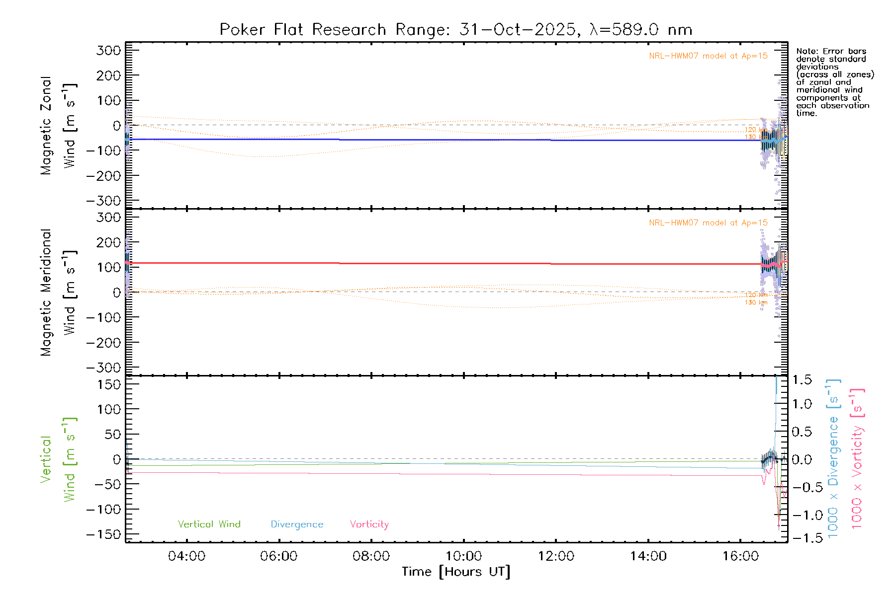This screenshot has width=895, height=596.
Task: Click the Vorticity legend label
Action: (x=369, y=524)
